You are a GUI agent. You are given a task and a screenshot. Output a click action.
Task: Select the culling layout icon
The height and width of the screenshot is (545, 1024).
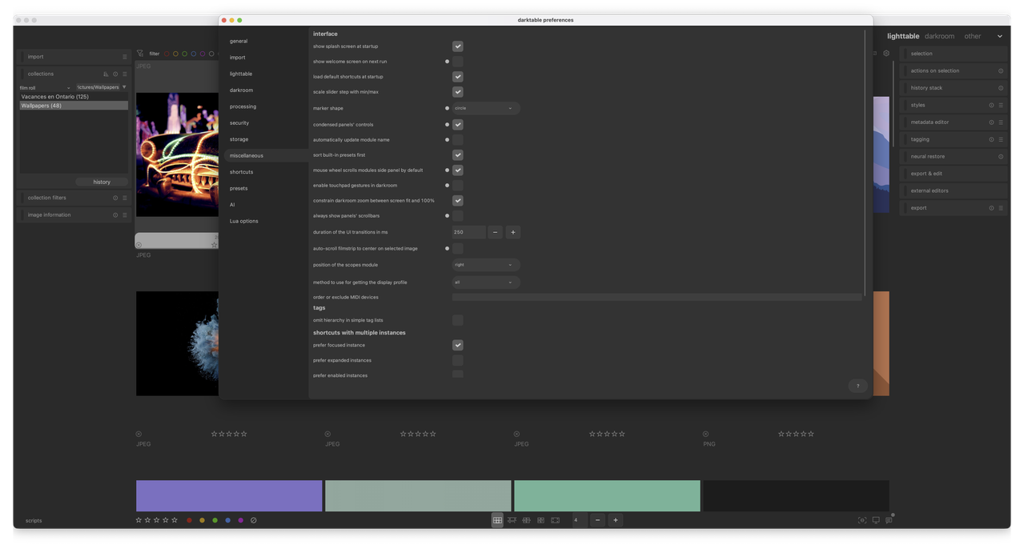tap(526, 520)
